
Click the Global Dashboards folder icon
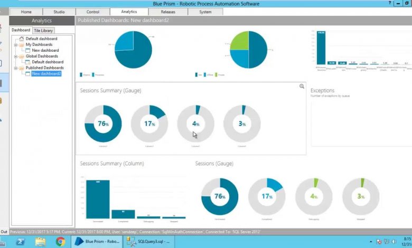pyautogui.click(x=22, y=56)
